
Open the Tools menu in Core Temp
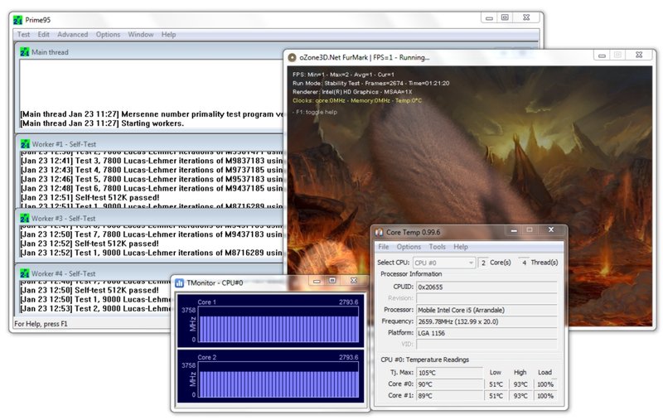(437, 247)
